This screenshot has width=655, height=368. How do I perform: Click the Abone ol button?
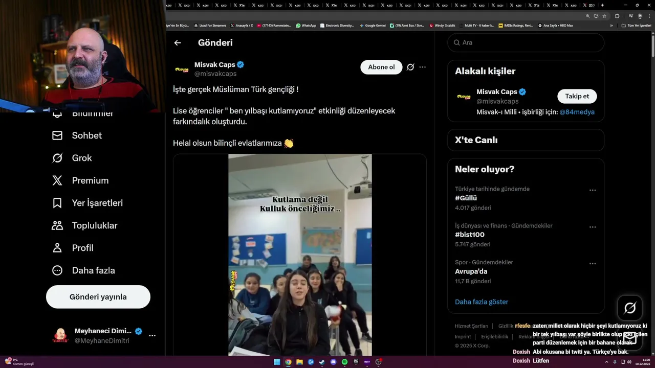(381, 67)
